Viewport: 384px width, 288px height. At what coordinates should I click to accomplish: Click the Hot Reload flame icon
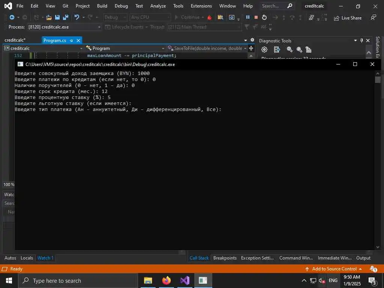[209, 17]
